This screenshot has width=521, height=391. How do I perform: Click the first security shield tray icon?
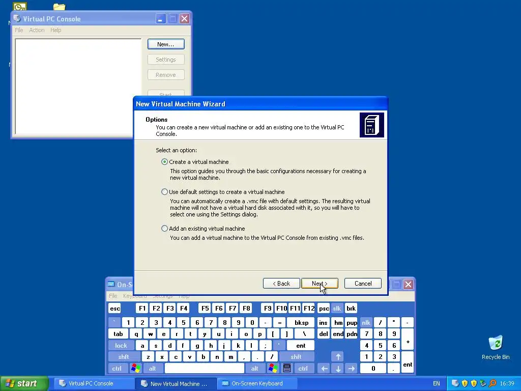coord(465,383)
